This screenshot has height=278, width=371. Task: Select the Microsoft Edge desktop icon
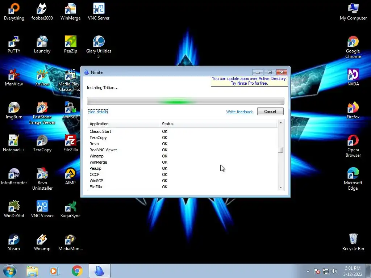click(353, 179)
